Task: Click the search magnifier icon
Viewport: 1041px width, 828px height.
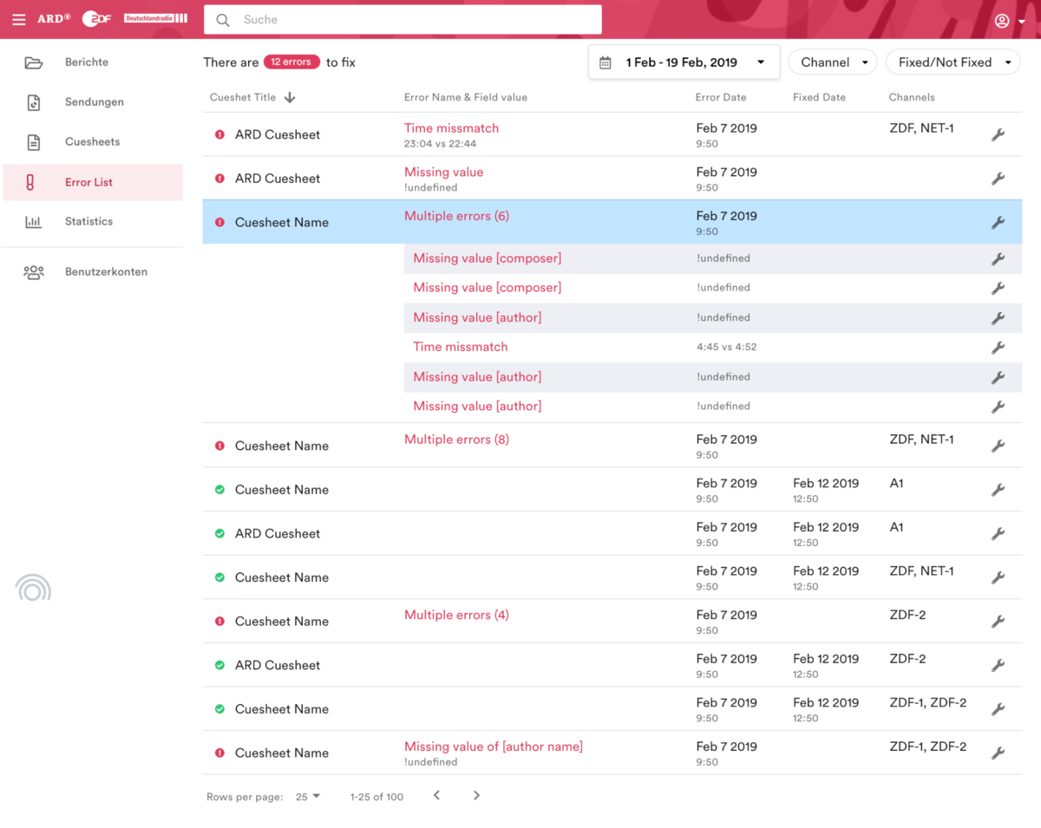Action: pyautogui.click(x=223, y=19)
